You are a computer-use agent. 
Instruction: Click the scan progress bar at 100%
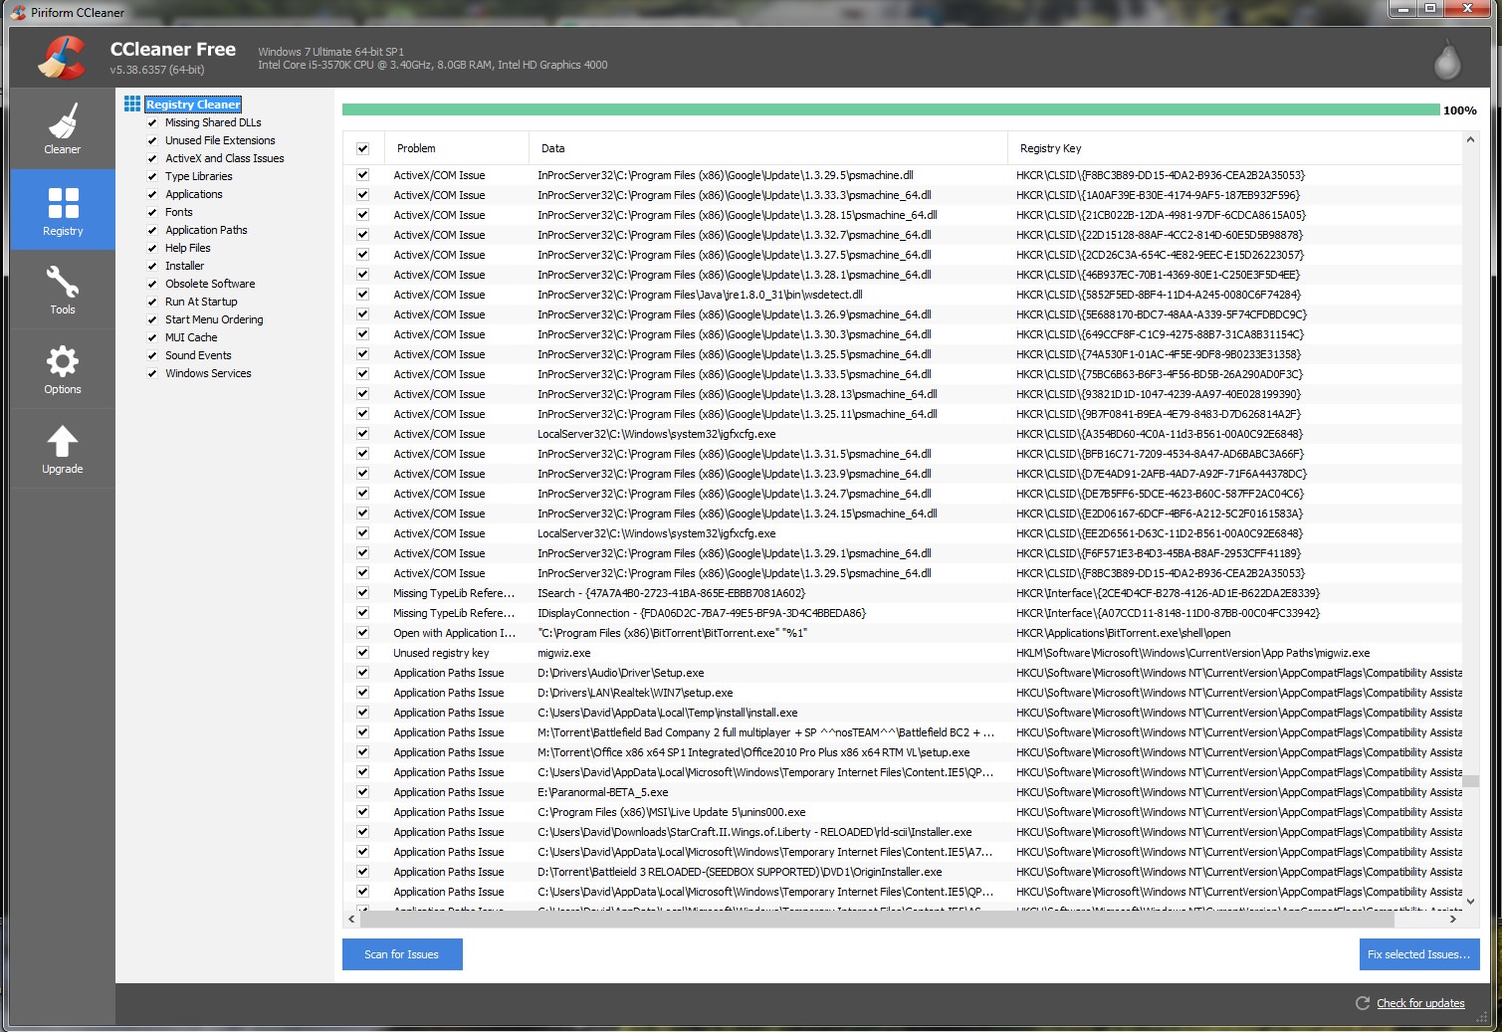pyautogui.click(x=891, y=109)
